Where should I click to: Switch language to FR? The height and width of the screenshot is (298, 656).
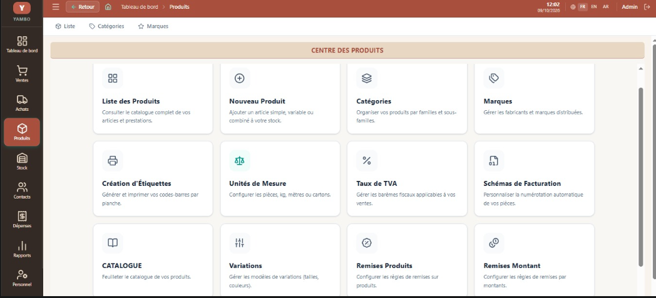[583, 7]
